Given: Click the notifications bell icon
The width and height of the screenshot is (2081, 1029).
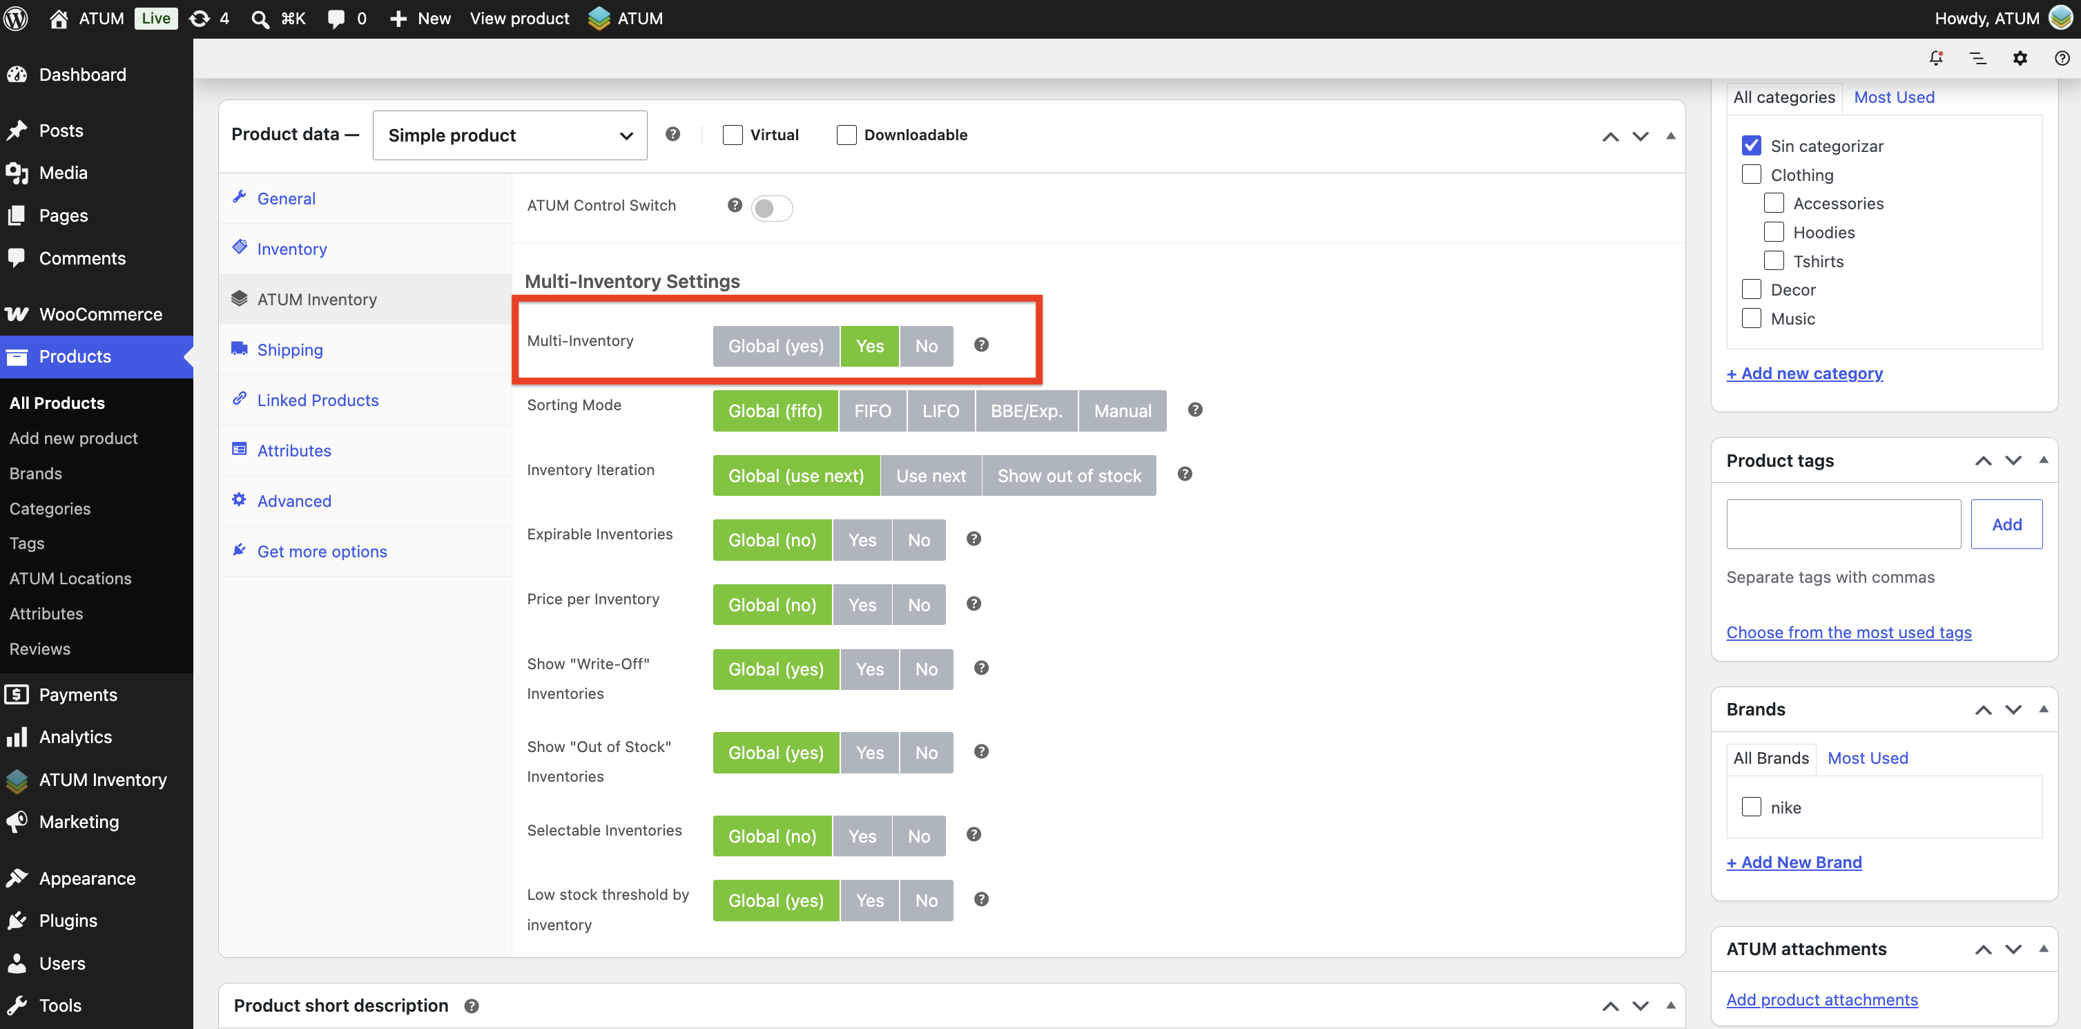Looking at the screenshot, I should [1935, 58].
